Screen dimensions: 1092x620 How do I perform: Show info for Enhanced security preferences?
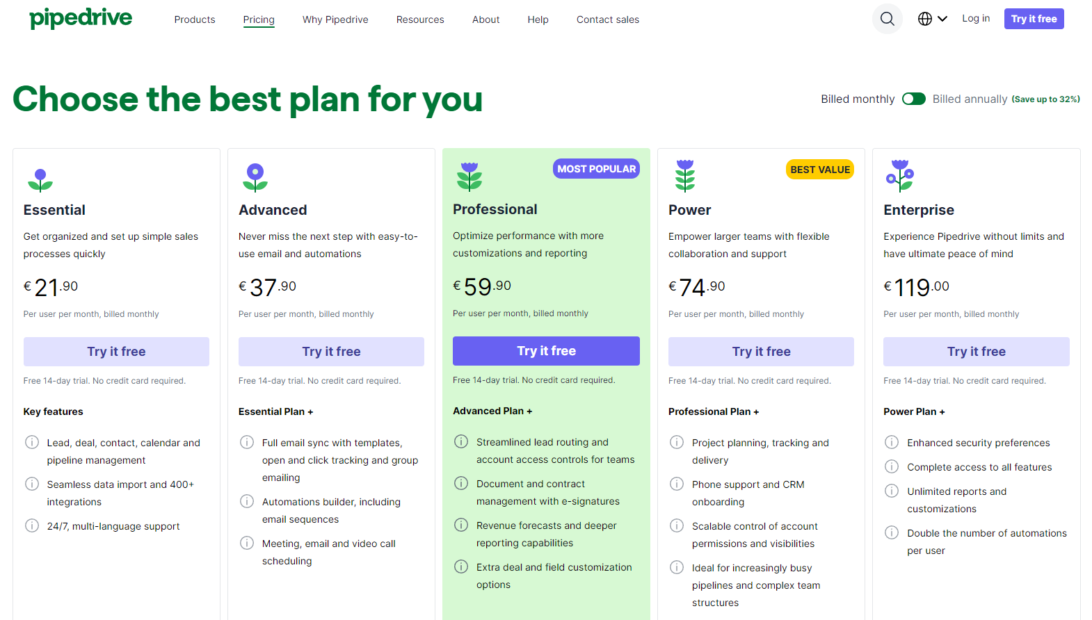pyautogui.click(x=892, y=442)
